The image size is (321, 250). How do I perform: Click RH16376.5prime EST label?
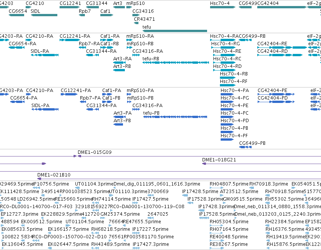(285, 229)
